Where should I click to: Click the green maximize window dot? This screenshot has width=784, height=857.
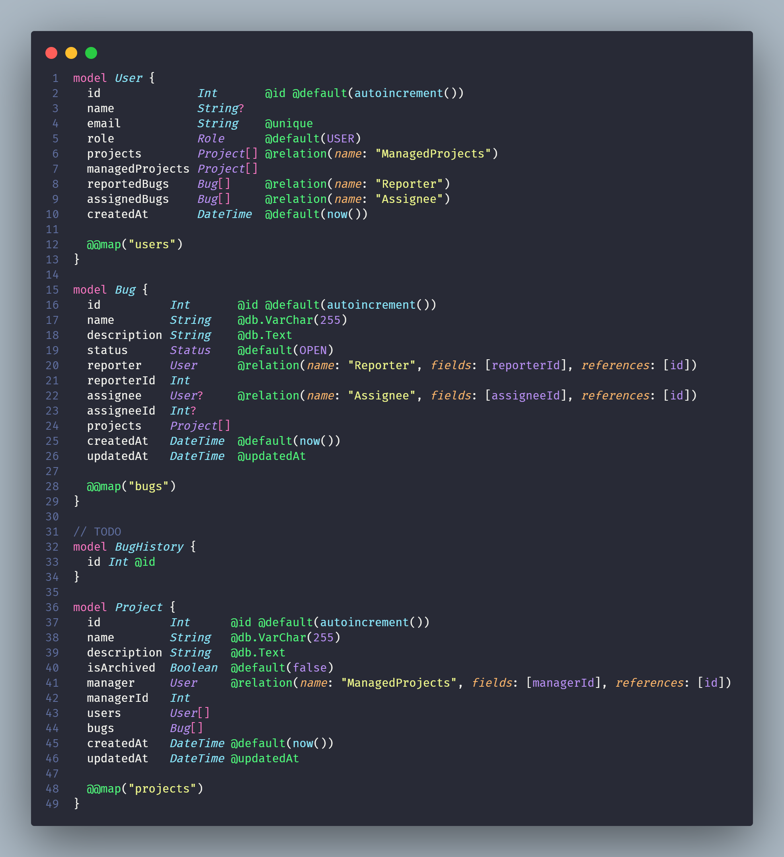click(x=91, y=53)
